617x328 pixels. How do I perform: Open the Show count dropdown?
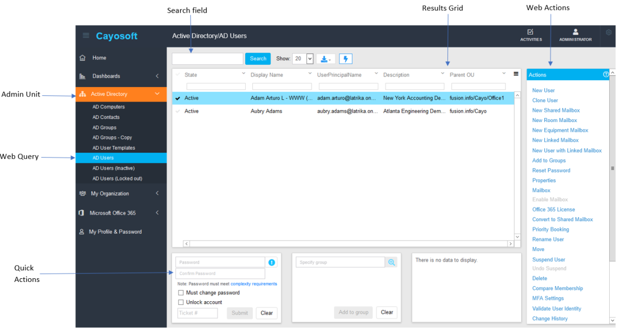310,59
